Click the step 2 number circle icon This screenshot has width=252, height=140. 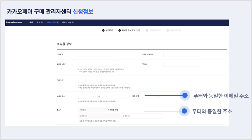pos(120,30)
